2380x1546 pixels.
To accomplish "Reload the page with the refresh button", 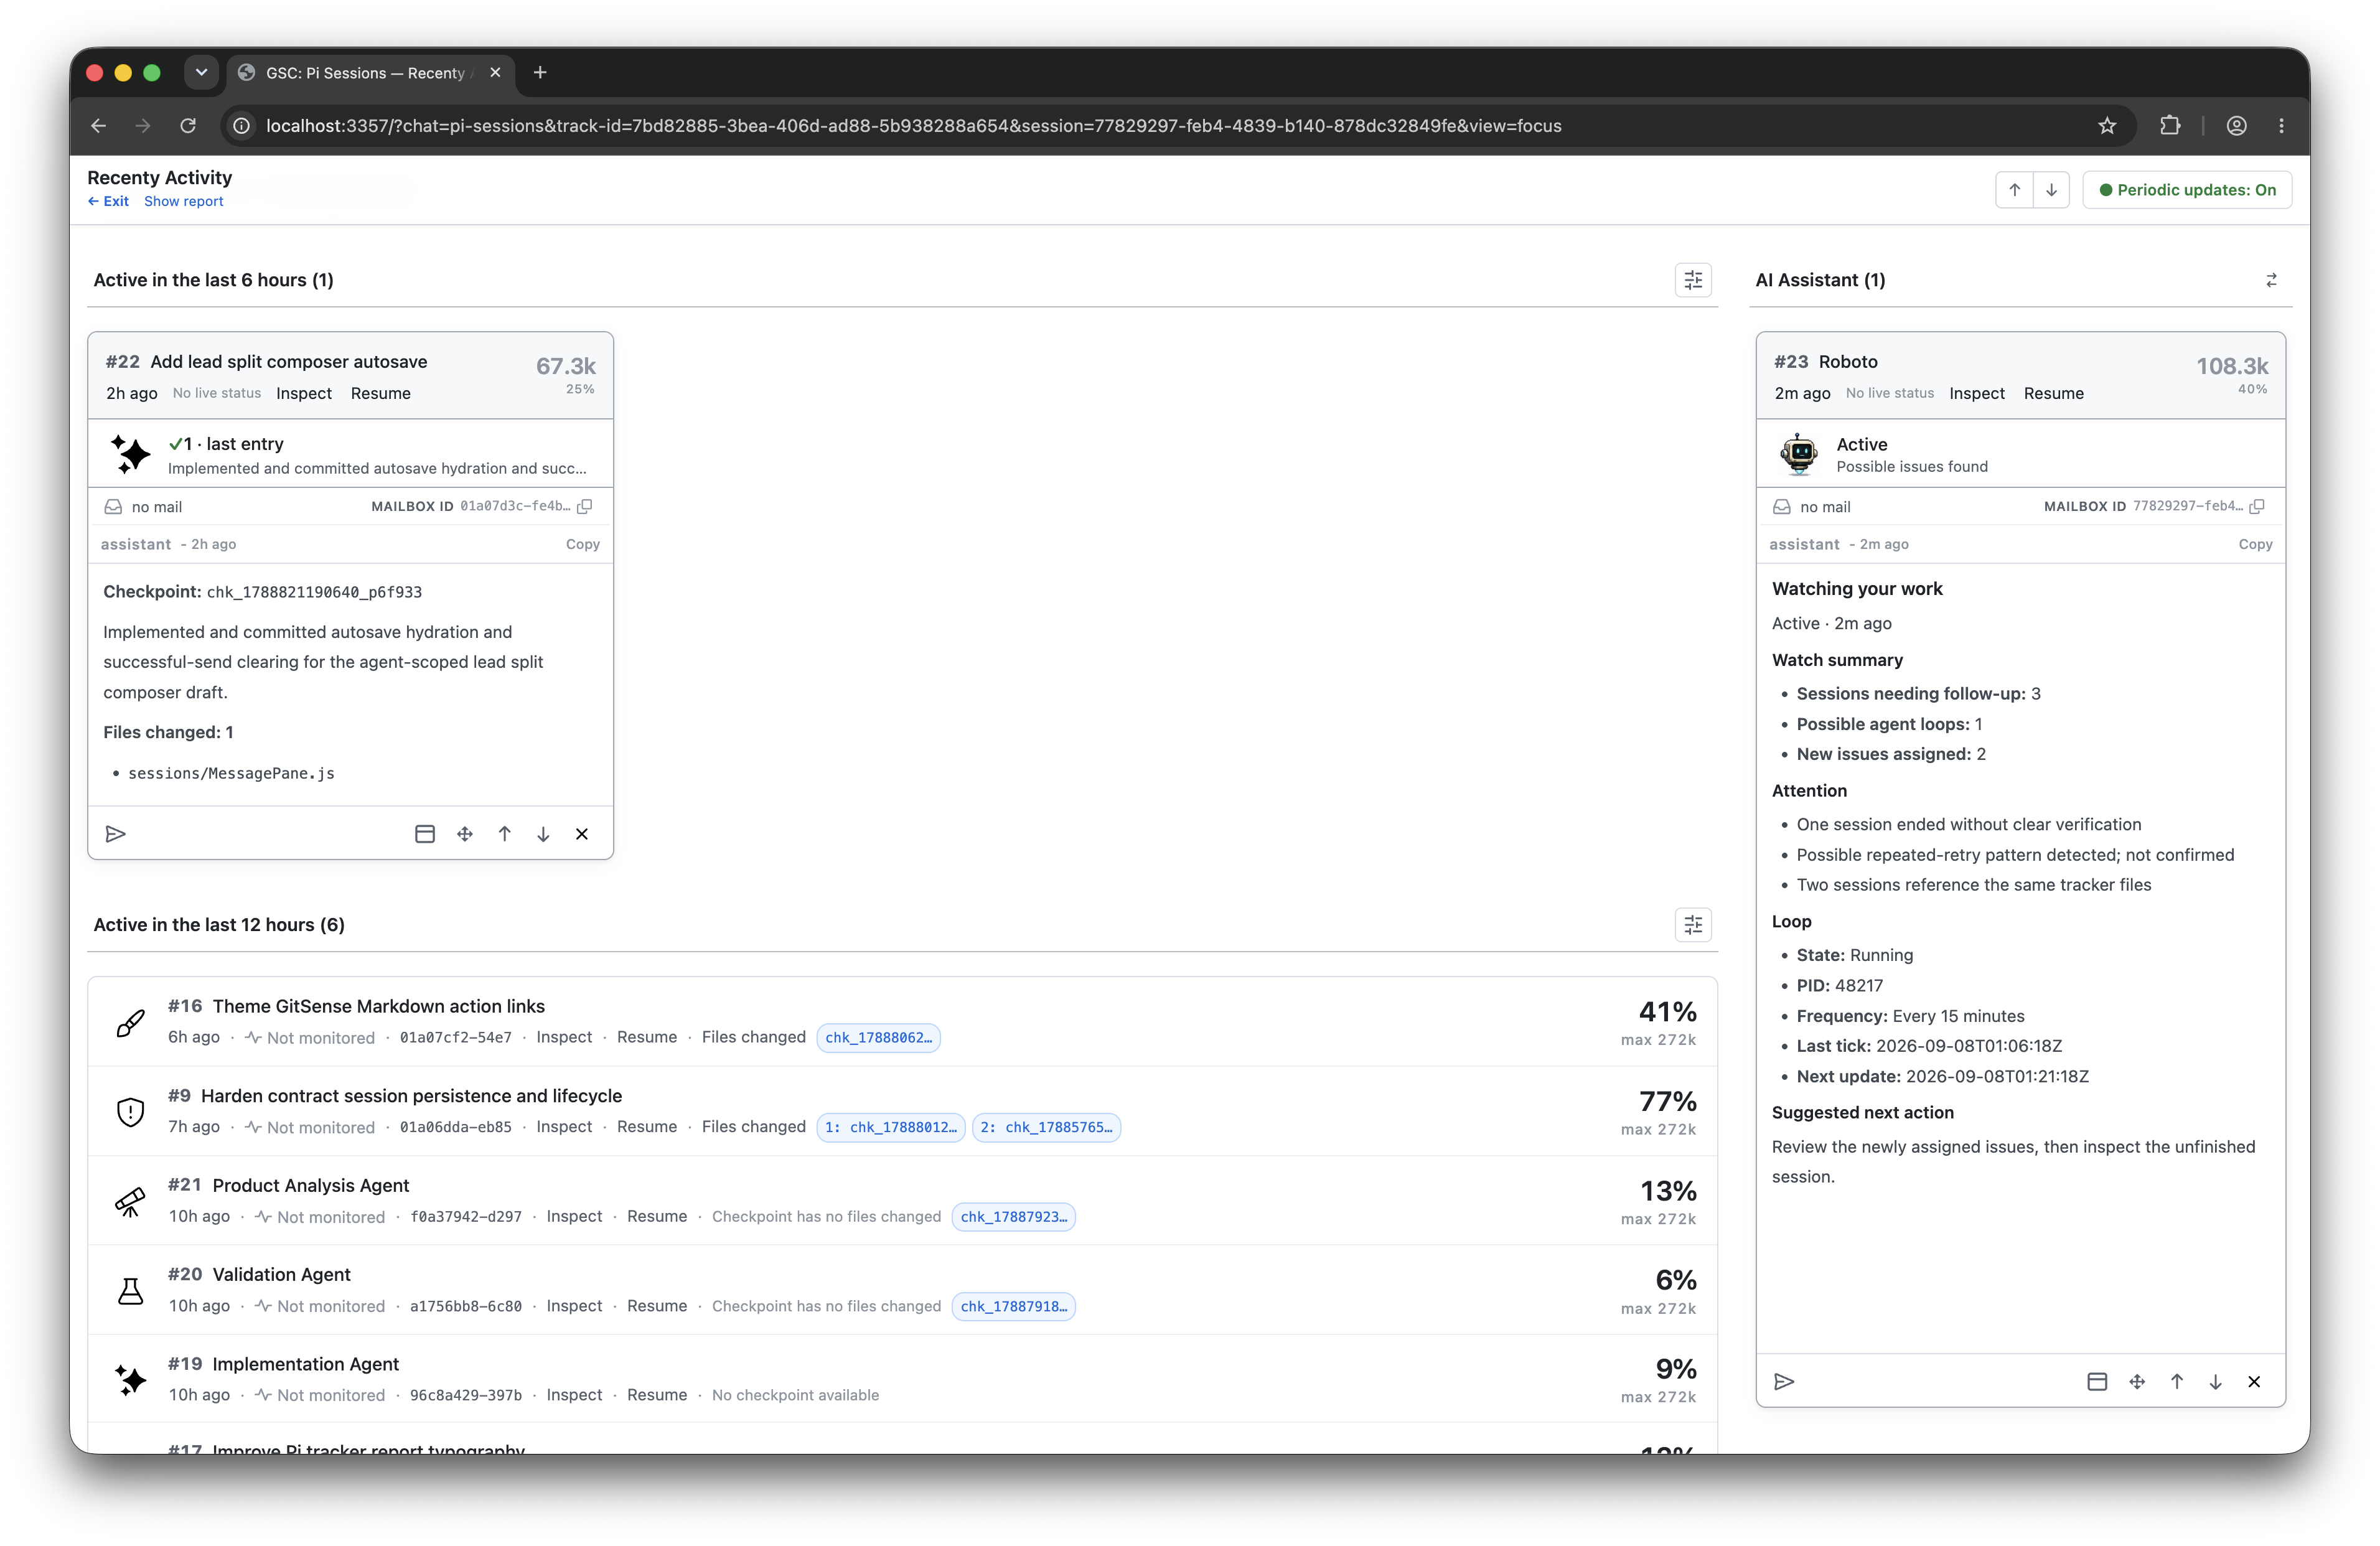I will tap(188, 126).
